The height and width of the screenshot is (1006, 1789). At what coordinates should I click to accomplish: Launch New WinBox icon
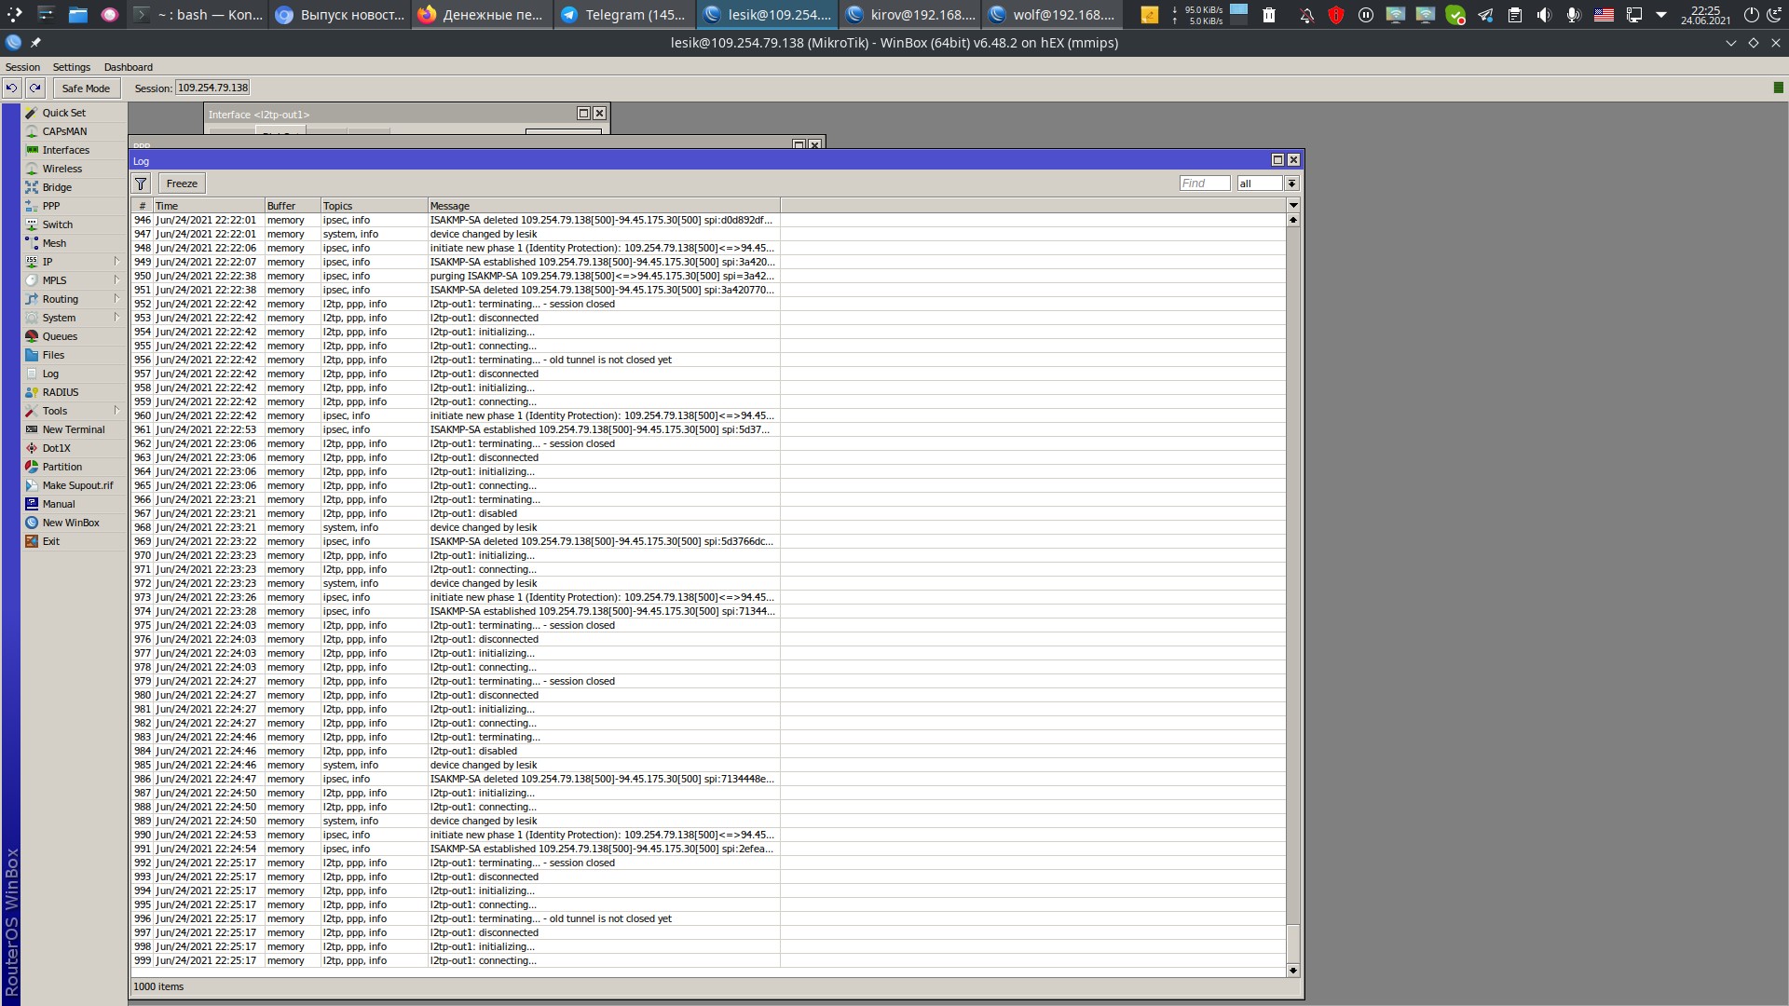[x=32, y=523]
